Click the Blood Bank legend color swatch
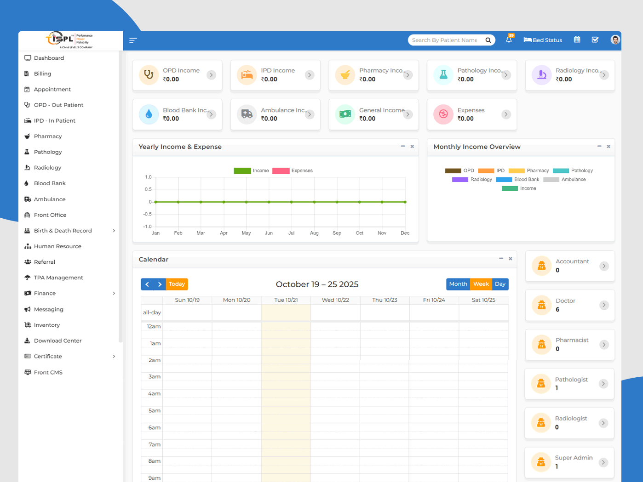Image resolution: width=643 pixels, height=482 pixels. [x=504, y=180]
